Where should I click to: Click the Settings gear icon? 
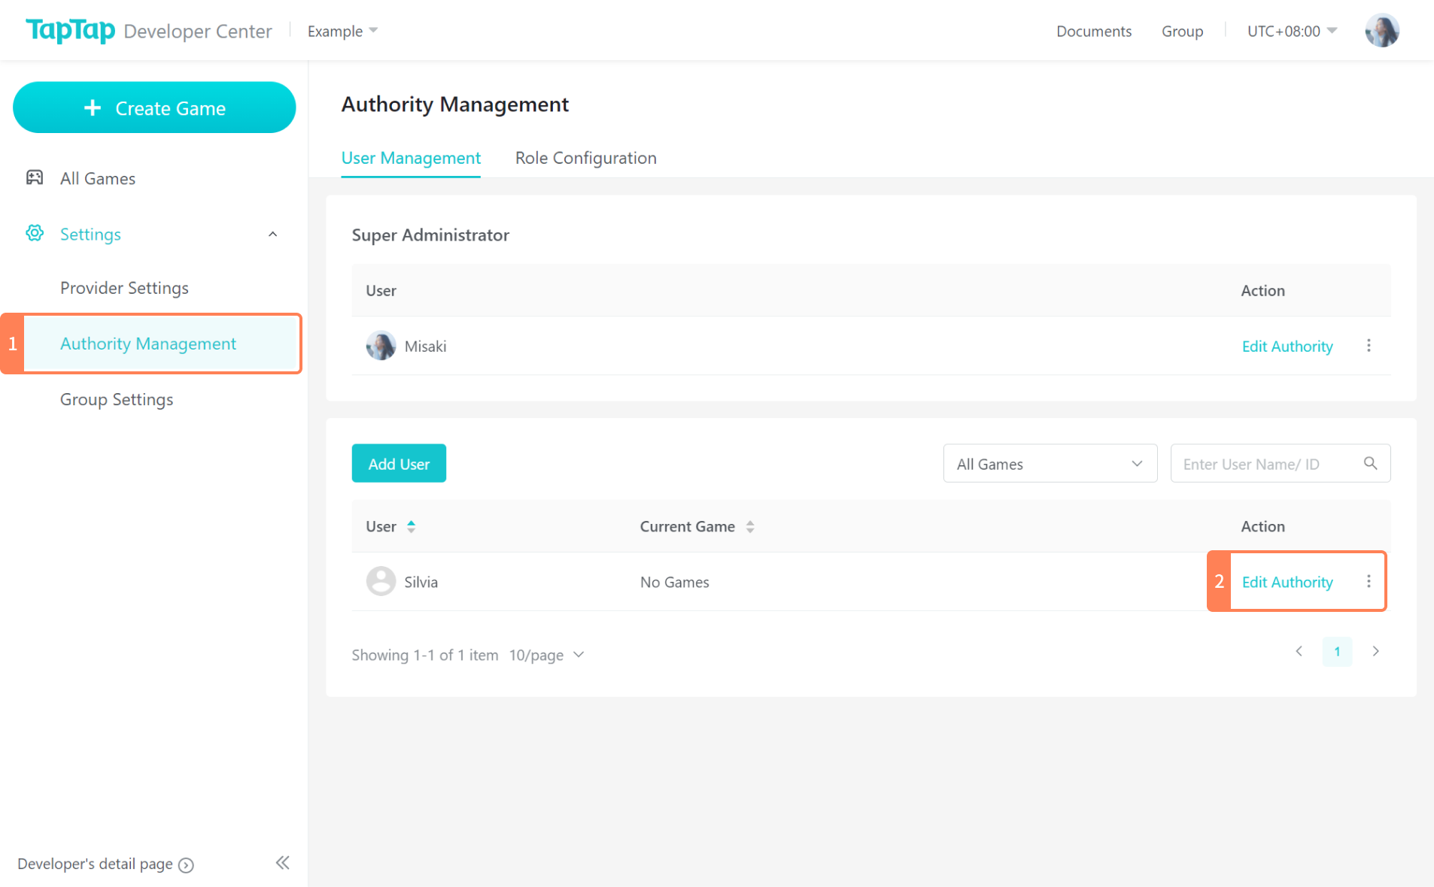[x=35, y=234]
